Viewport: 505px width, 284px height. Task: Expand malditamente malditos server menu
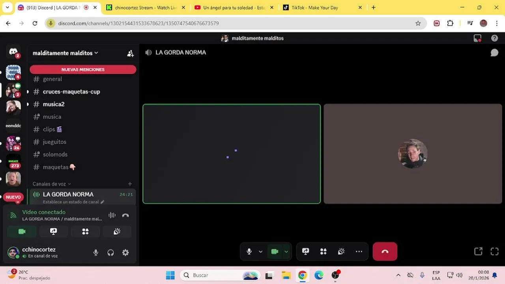pyautogui.click(x=65, y=53)
